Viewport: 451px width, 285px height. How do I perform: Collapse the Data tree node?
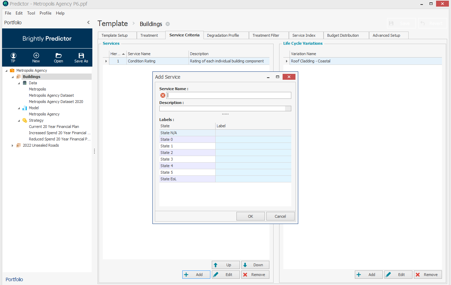pyautogui.click(x=19, y=83)
